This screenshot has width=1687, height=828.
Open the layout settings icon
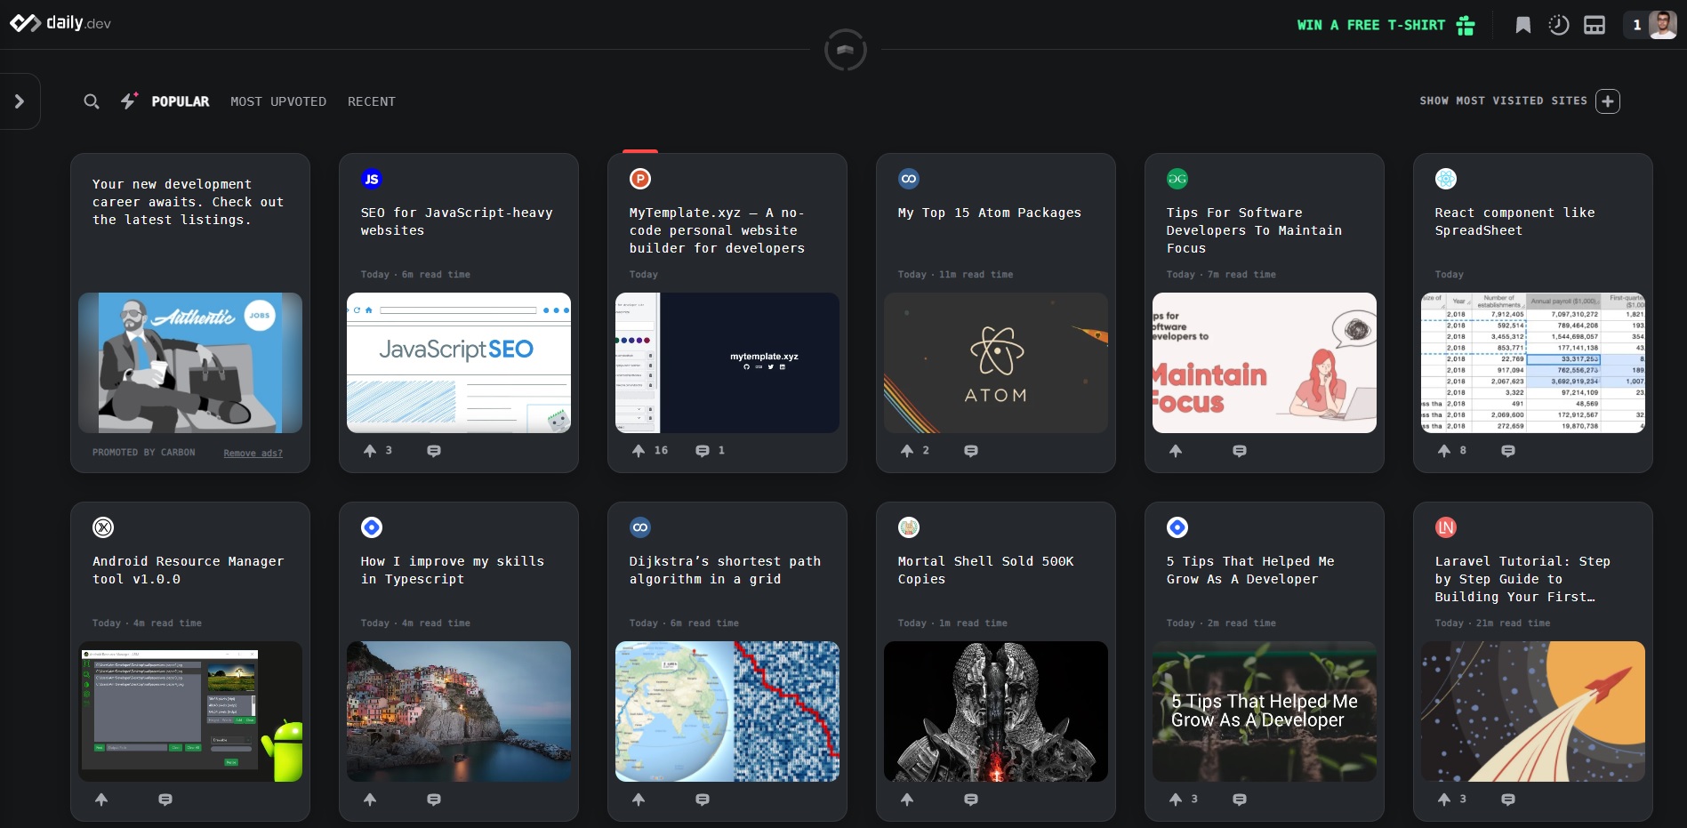coord(1595,25)
